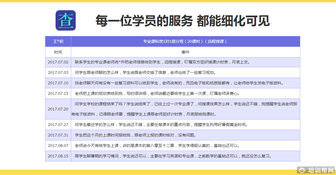Click the 2017.07.15 date cell

click(58, 93)
